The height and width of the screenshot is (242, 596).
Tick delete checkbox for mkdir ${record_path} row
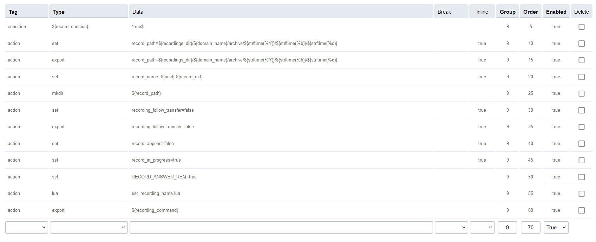[581, 93]
